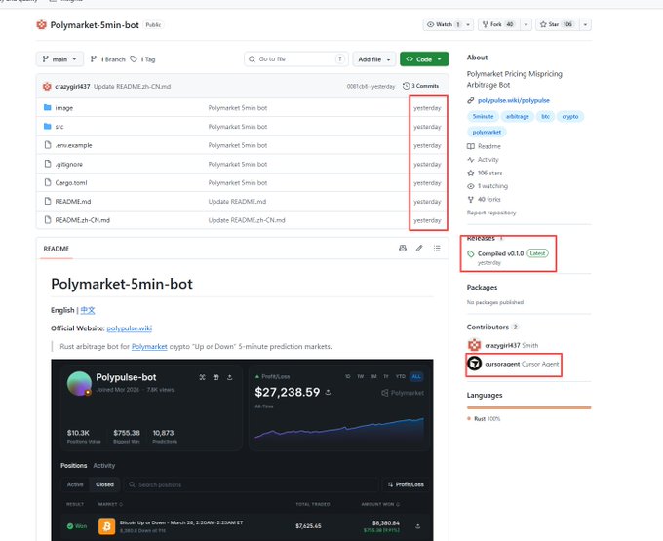Open the Packages heading link
Screen dimensions: 663x541
pyautogui.click(x=482, y=287)
